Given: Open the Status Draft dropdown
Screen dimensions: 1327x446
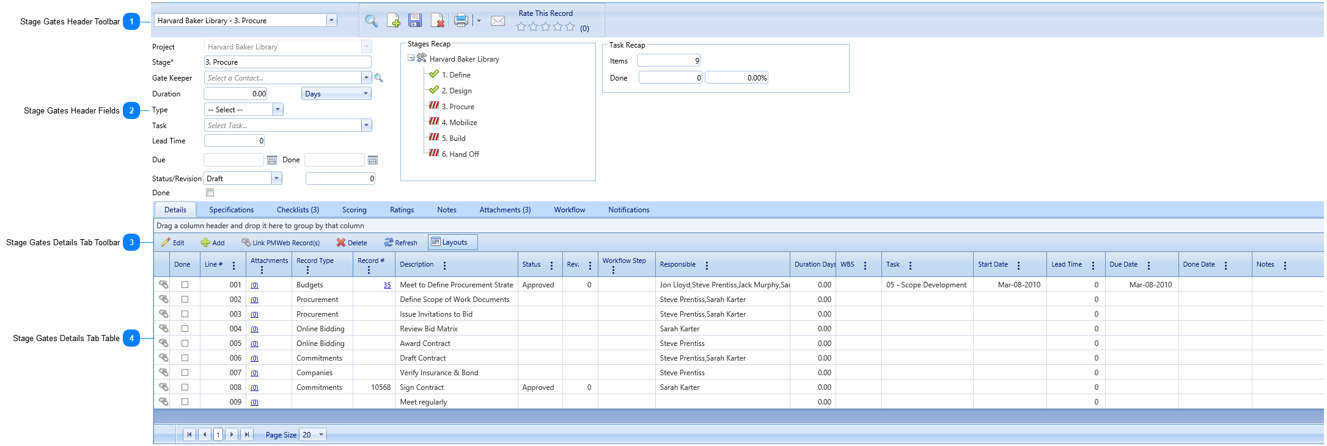Looking at the screenshot, I should click(x=276, y=179).
